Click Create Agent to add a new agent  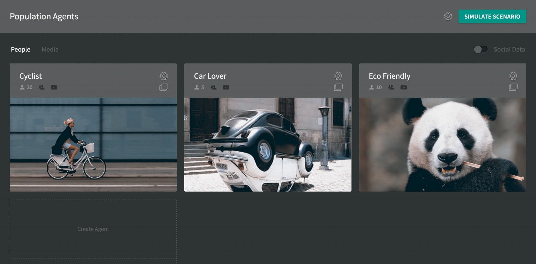(x=93, y=229)
